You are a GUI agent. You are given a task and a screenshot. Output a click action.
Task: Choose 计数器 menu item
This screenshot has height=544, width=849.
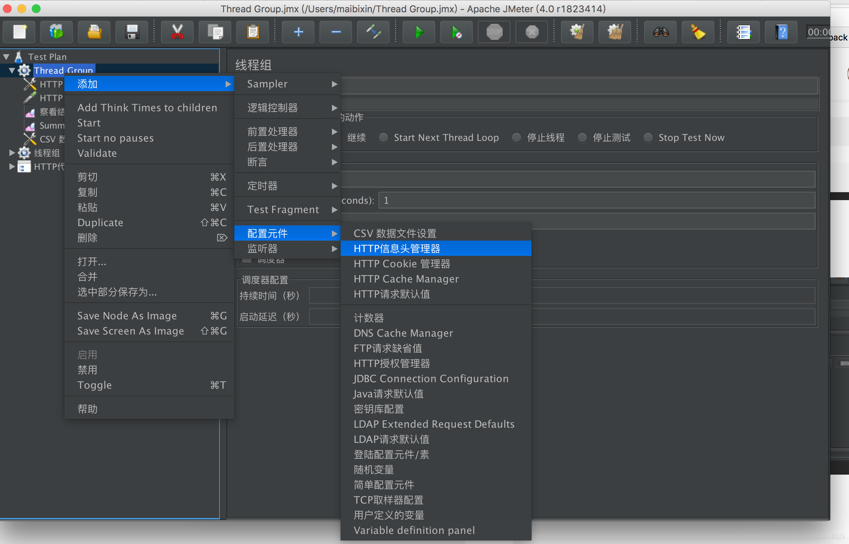[x=436, y=318]
